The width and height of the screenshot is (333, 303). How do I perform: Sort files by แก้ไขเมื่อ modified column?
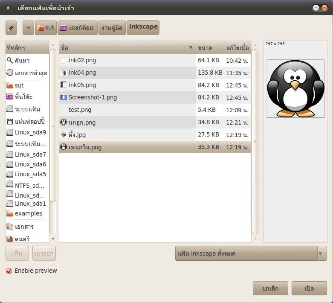(237, 48)
